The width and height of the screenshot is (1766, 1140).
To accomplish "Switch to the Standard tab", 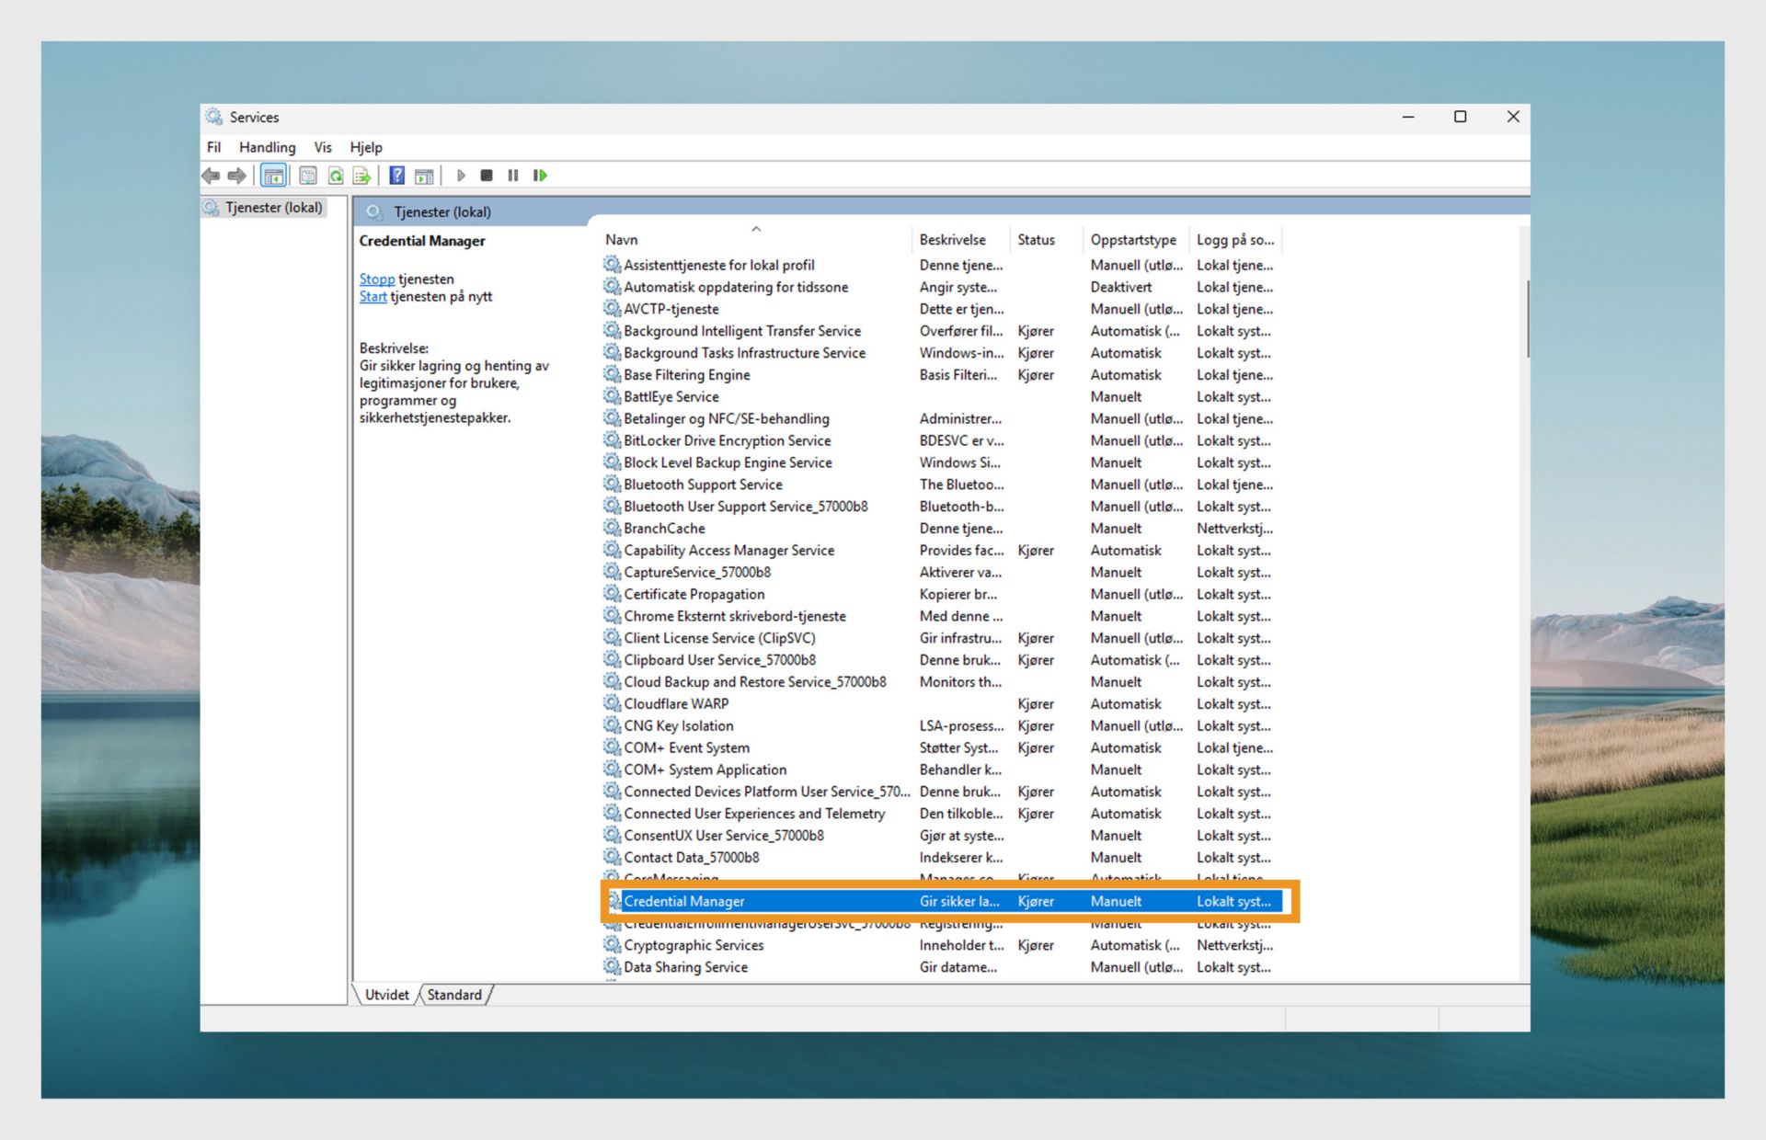I will click(454, 995).
